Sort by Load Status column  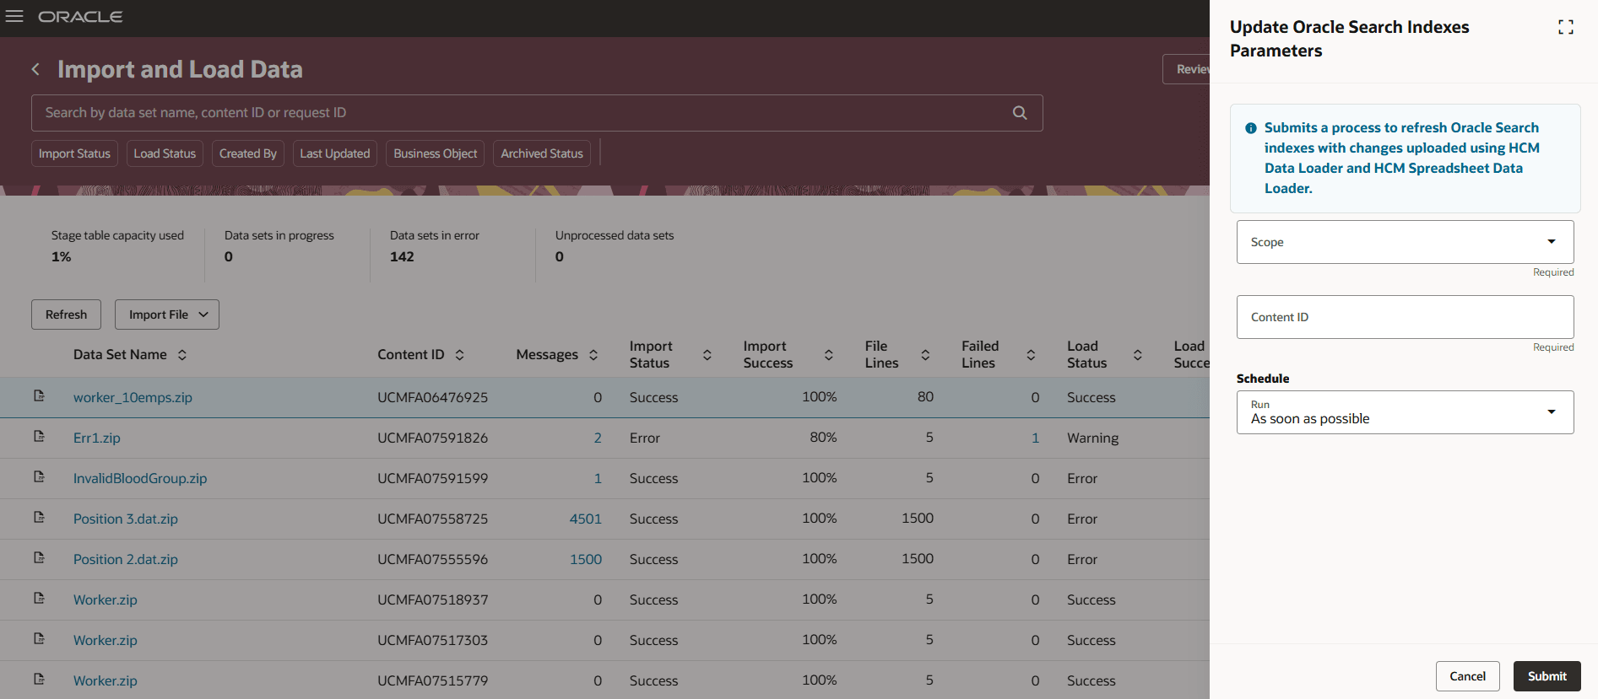1138,355
